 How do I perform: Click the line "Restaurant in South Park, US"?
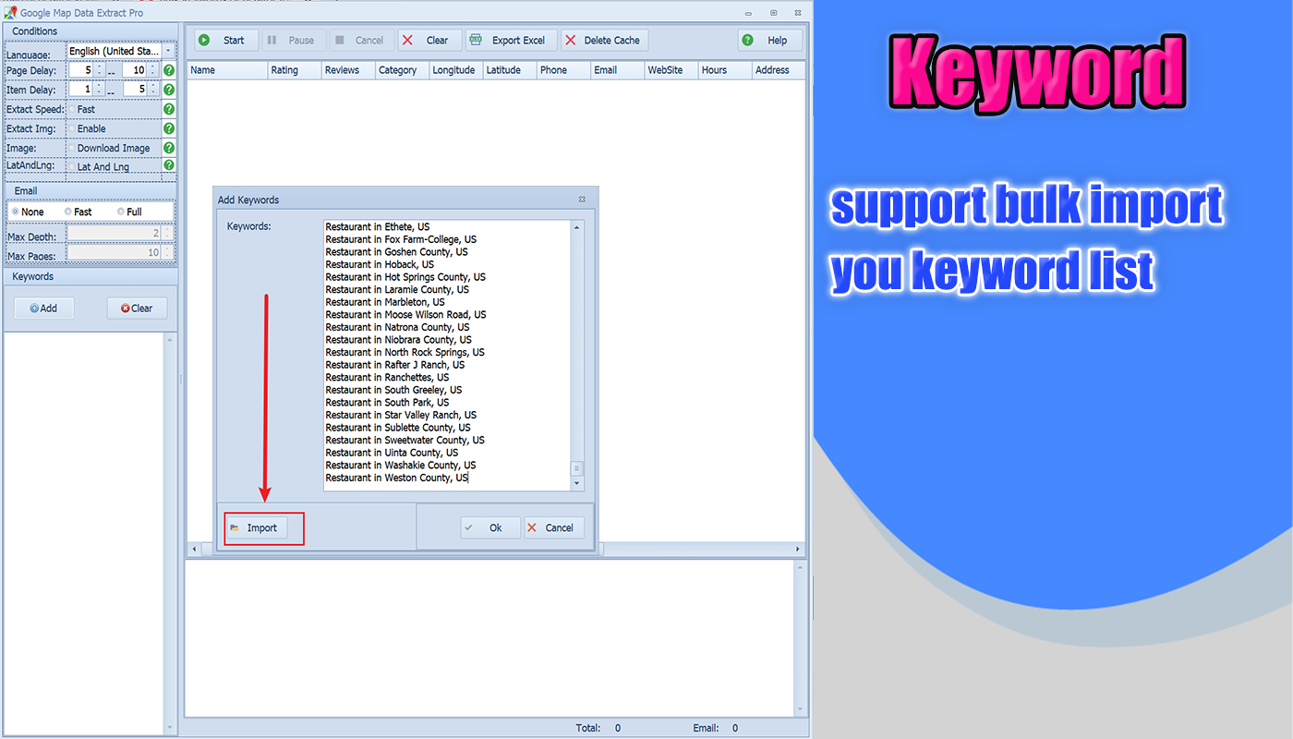(388, 403)
